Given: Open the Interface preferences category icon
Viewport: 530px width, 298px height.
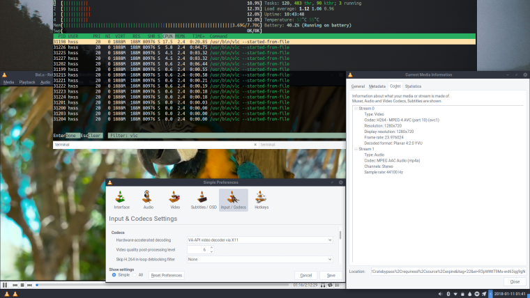Looking at the screenshot, I should [121, 200].
